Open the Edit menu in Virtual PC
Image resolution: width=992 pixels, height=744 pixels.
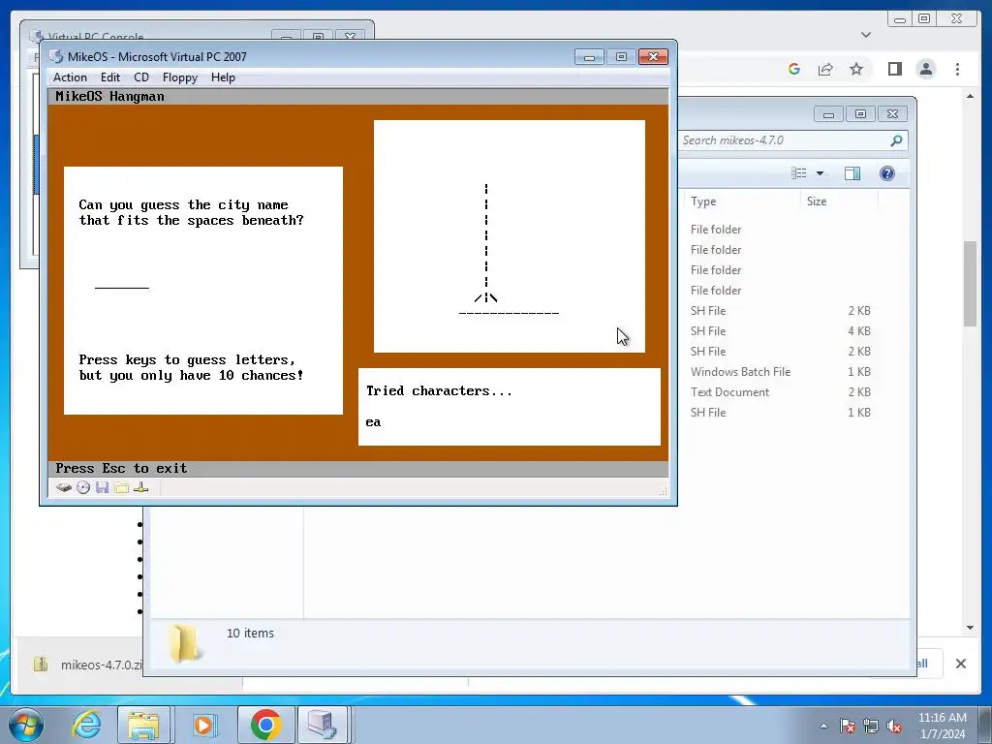tap(110, 77)
